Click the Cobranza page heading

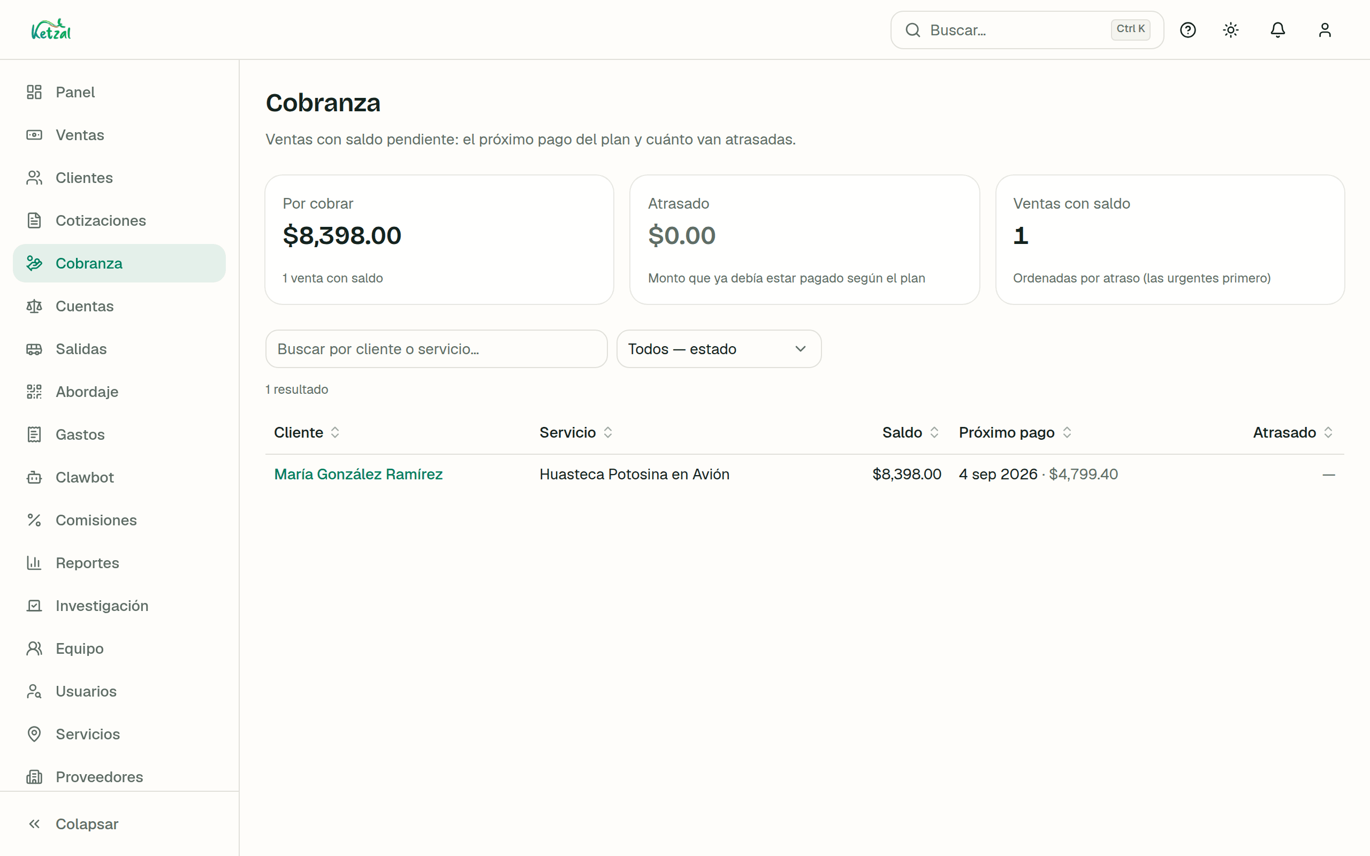323,103
